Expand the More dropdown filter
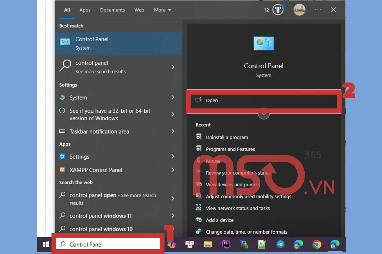 click(x=162, y=10)
